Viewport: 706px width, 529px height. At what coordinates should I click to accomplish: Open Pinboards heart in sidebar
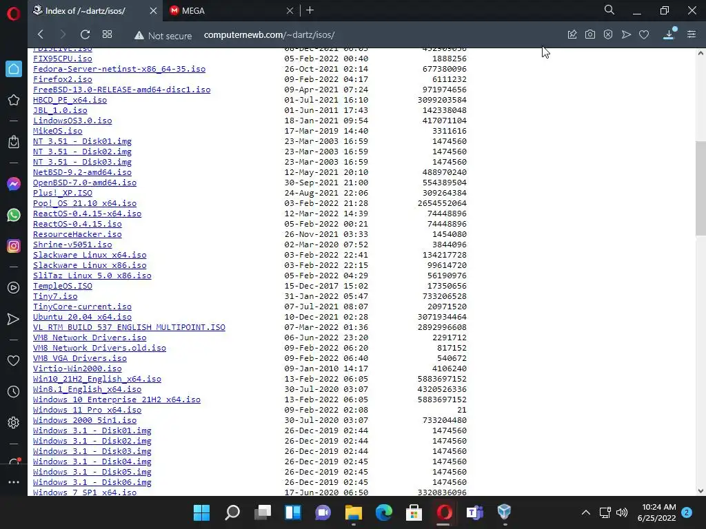(x=14, y=361)
